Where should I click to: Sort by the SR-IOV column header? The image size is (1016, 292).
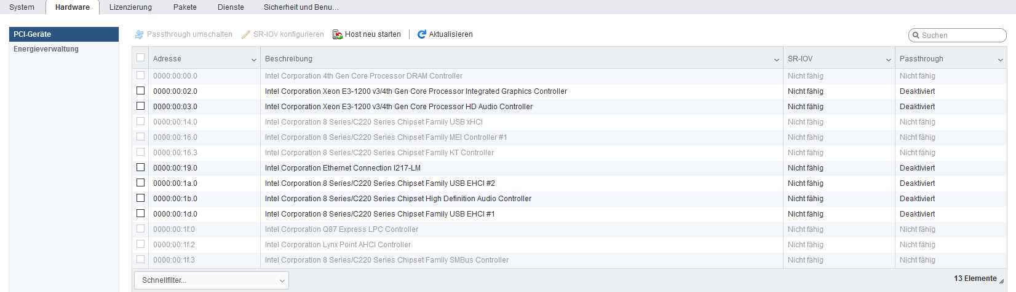800,59
